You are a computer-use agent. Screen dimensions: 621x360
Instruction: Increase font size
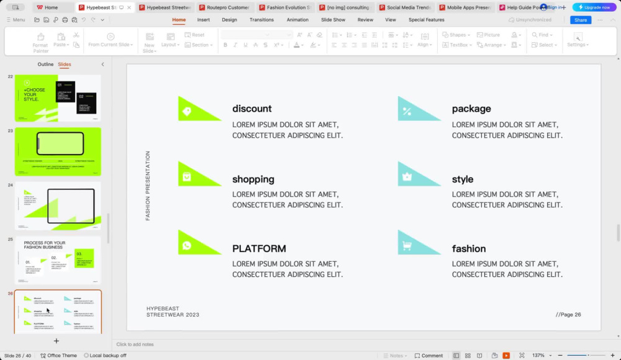tap(299, 35)
